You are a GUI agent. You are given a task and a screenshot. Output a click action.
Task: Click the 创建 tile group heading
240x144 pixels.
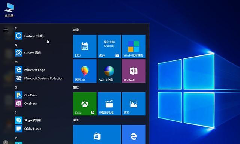(76, 30)
